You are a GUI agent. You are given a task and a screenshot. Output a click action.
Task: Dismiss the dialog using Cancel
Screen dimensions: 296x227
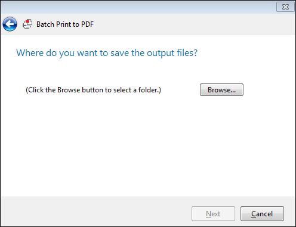(x=262, y=214)
